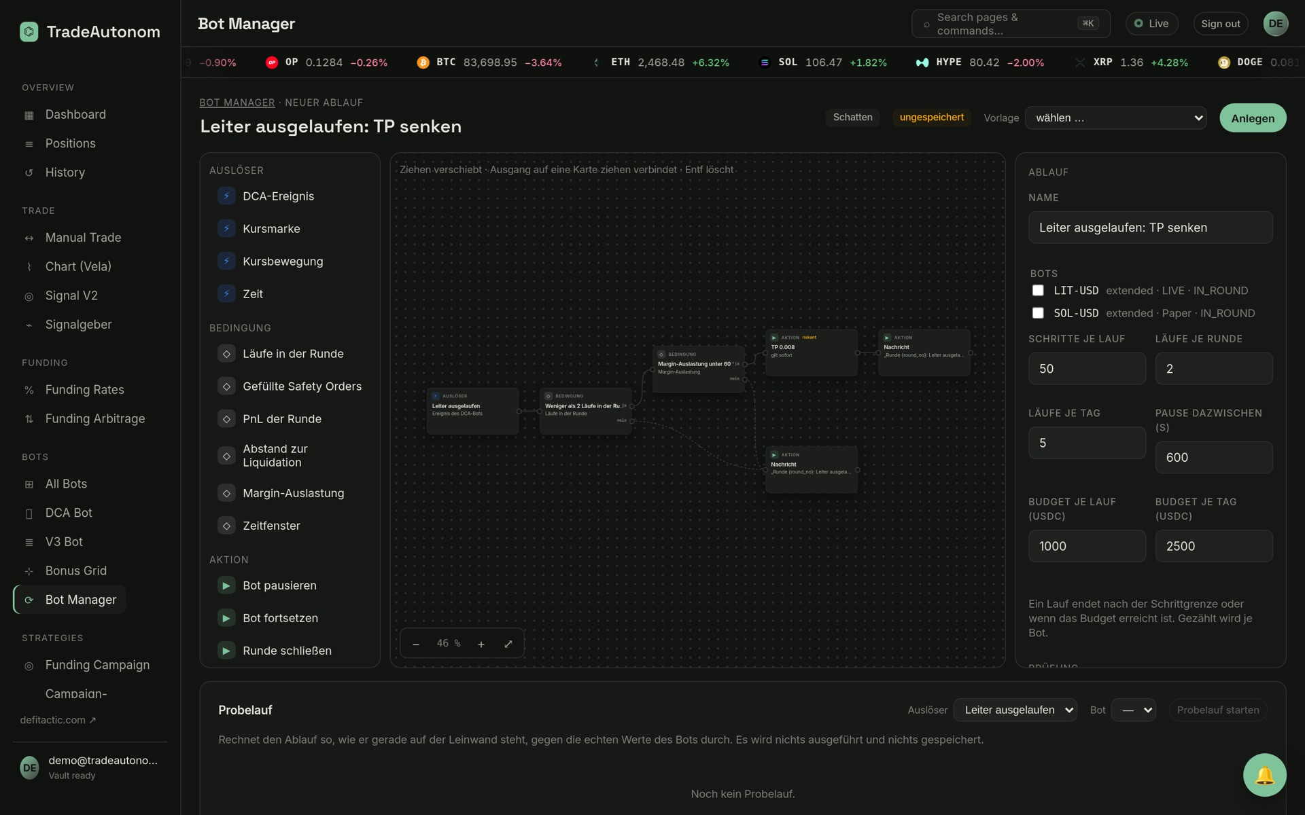The height and width of the screenshot is (815, 1305).
Task: Open the Probelauf Bot dropdown
Action: (1133, 710)
